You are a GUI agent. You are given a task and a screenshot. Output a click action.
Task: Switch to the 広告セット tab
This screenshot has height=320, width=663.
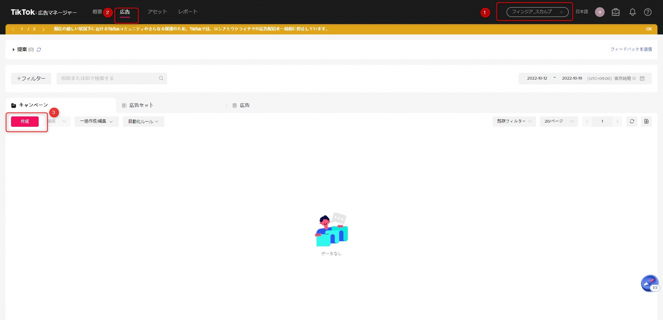pyautogui.click(x=141, y=105)
